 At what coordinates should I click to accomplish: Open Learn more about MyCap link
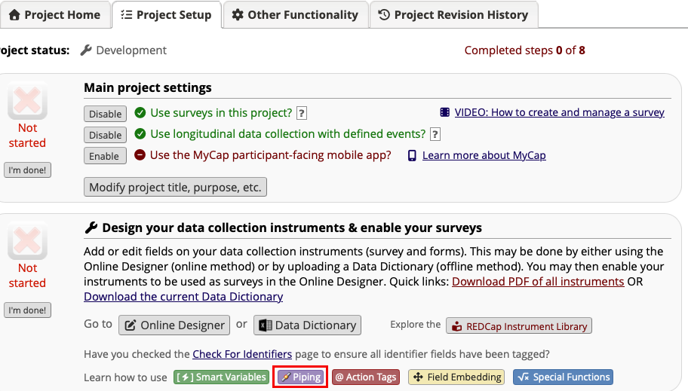click(x=484, y=155)
